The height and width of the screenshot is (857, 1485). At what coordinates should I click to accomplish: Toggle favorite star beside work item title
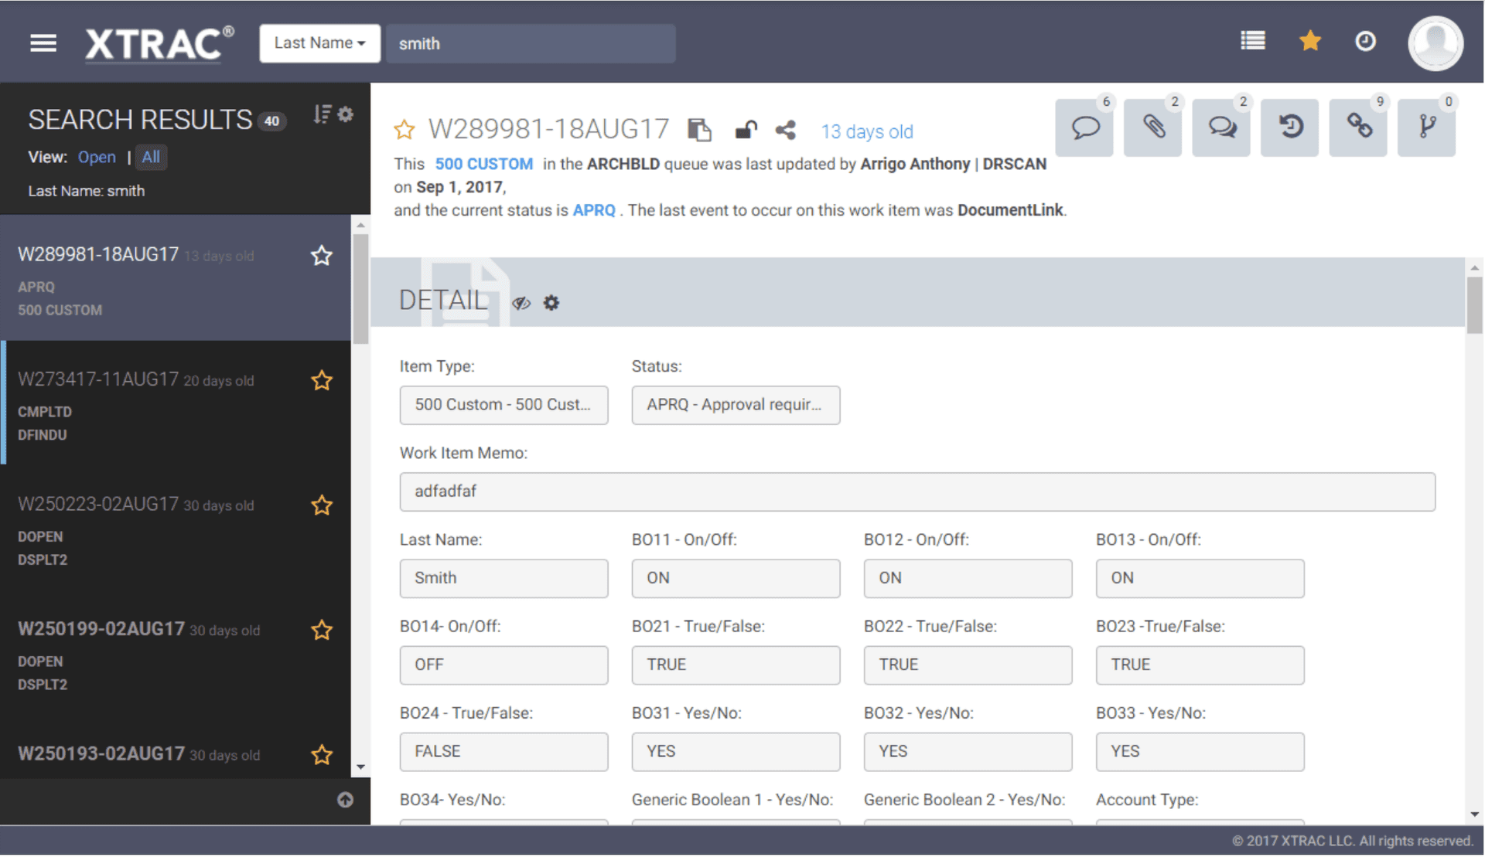coord(405,129)
